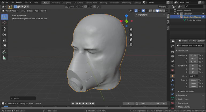
Task: Hide the Stedoc face Mask object
Action: tap(203, 17)
